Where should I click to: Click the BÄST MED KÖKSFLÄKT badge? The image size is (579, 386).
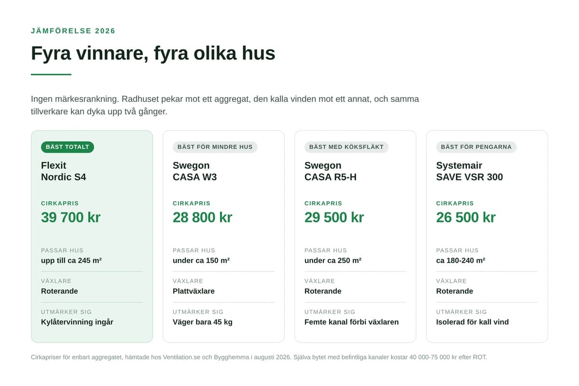pos(346,147)
